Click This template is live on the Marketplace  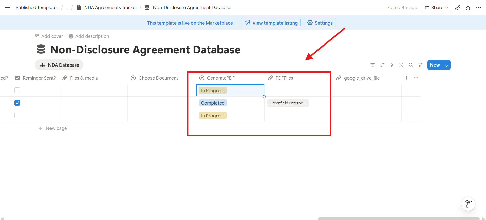190,23
